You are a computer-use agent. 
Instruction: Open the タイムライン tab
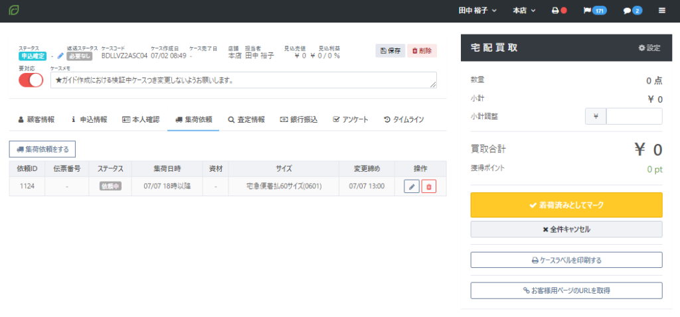click(x=404, y=119)
